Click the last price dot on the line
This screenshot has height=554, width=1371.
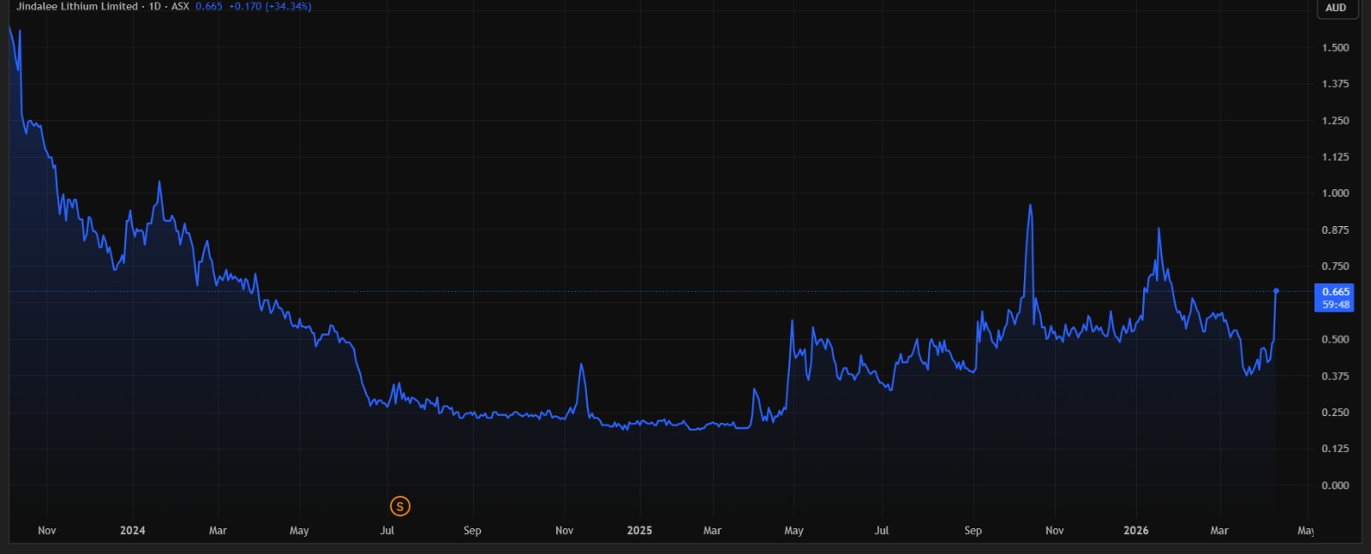(x=1276, y=291)
